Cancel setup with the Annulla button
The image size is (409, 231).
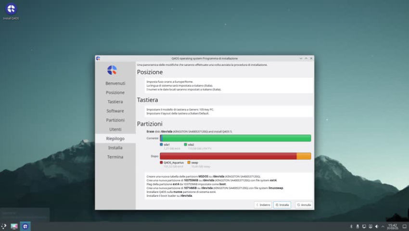(304, 205)
